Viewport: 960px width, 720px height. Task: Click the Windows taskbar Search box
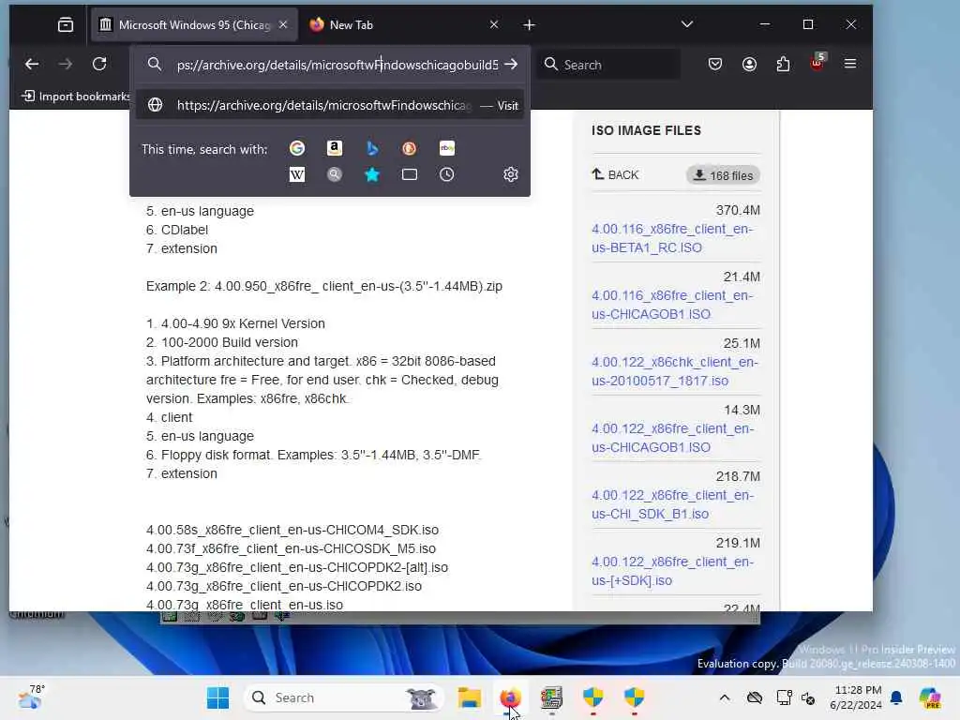pos(343,697)
